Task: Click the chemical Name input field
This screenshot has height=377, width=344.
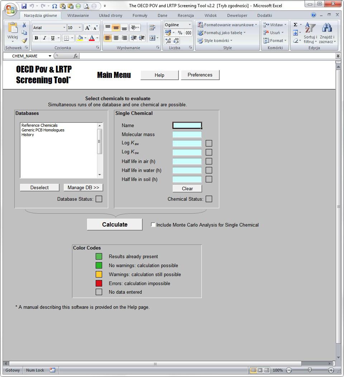Action: pos(187,125)
